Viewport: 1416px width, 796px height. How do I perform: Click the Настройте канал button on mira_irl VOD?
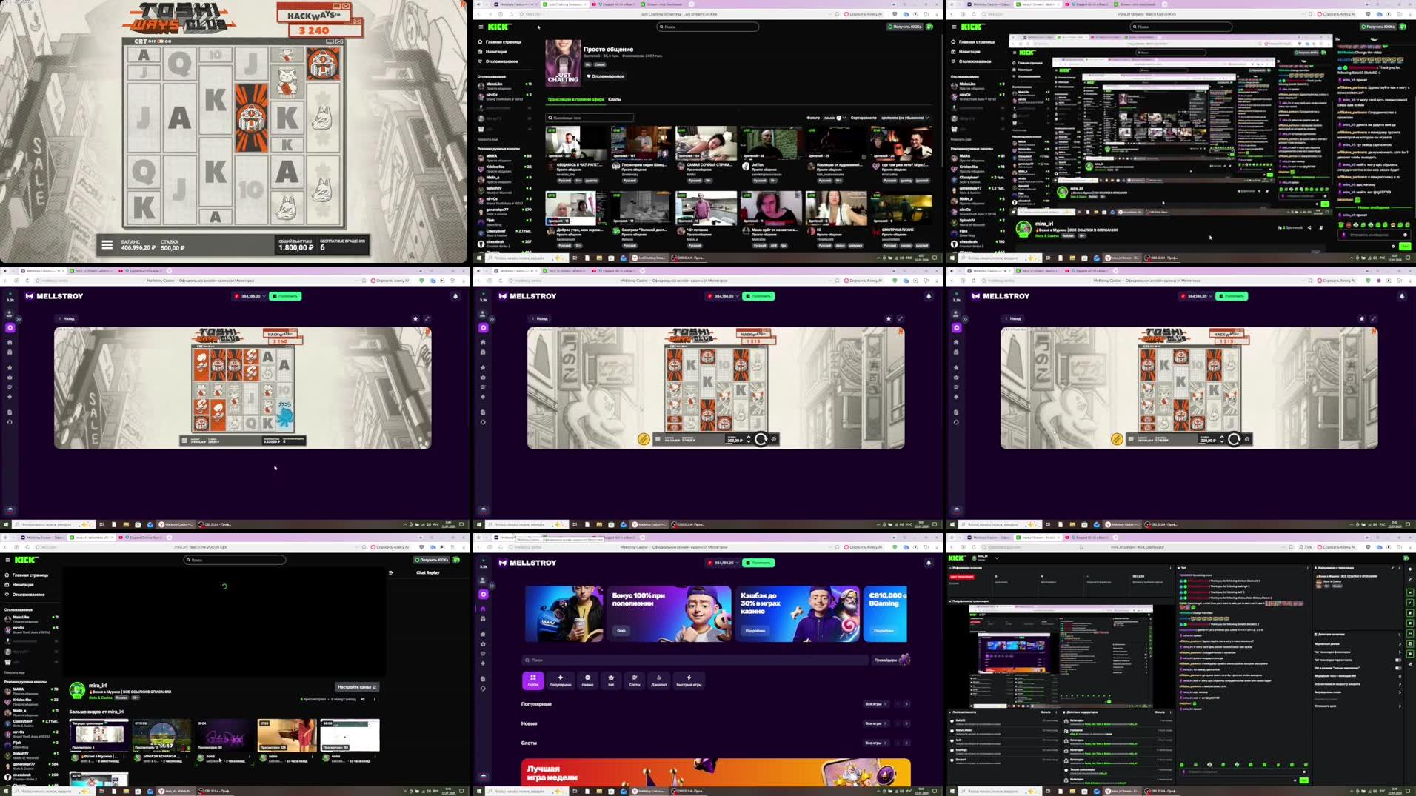(x=357, y=687)
